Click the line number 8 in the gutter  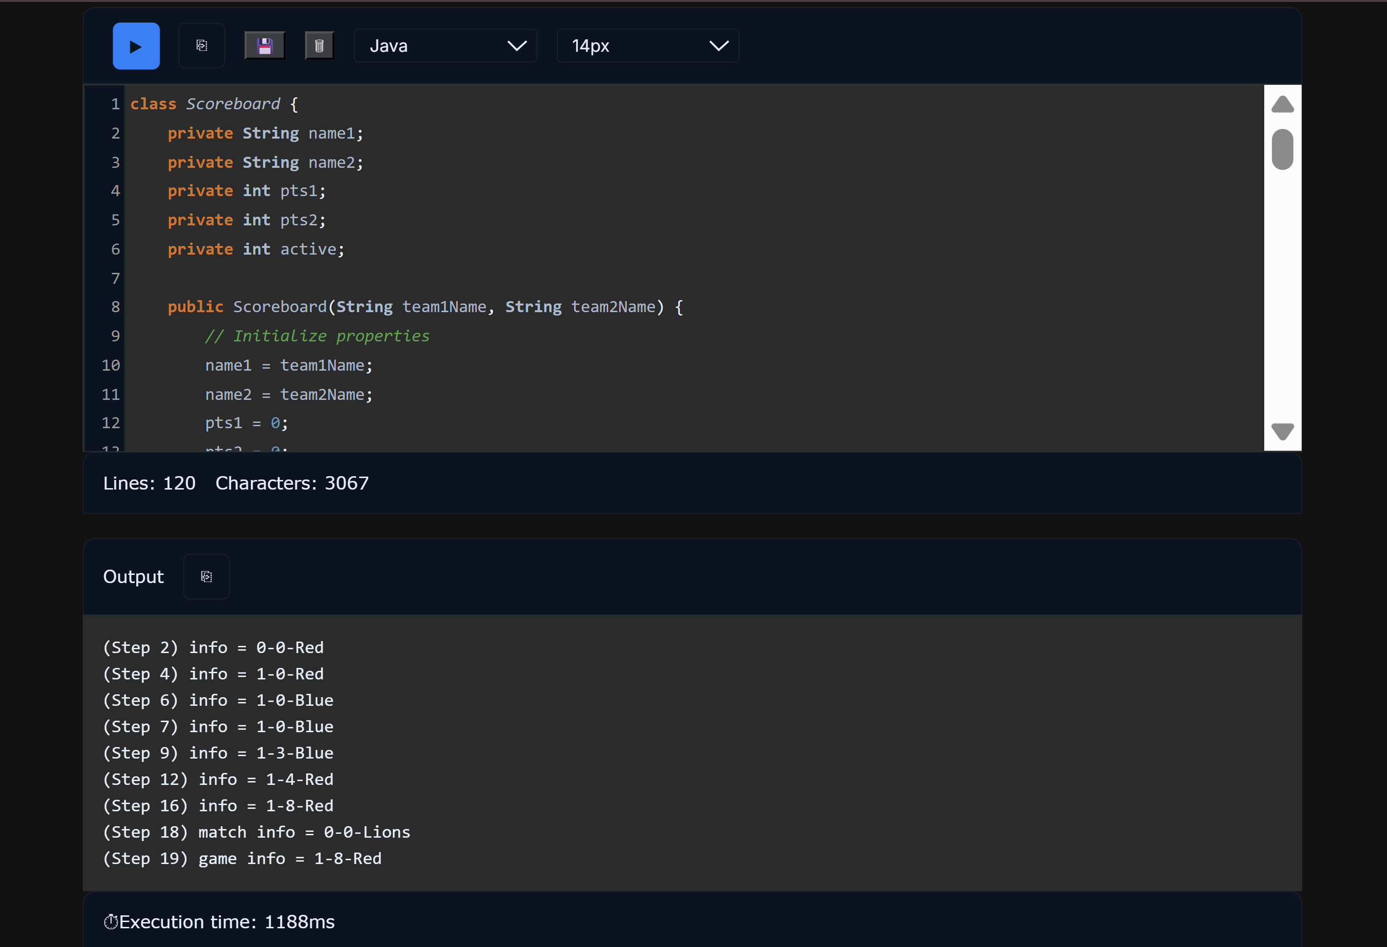point(115,307)
